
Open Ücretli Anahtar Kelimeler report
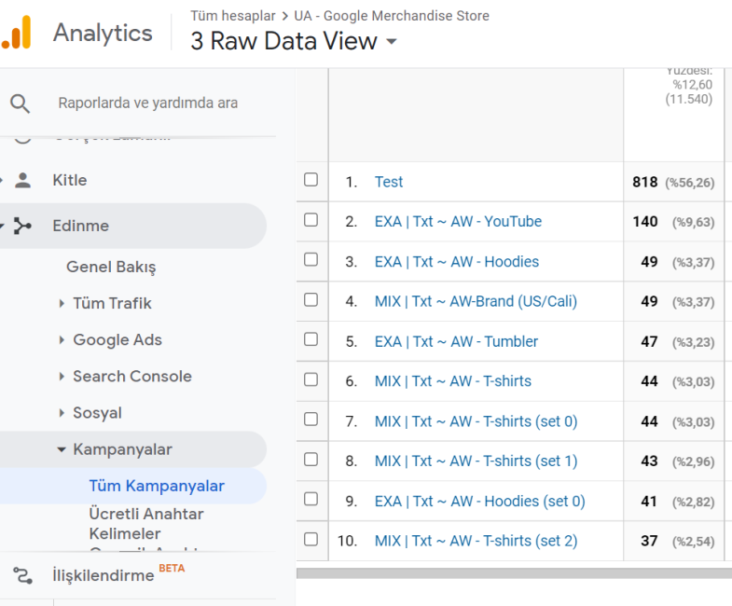[x=146, y=524]
